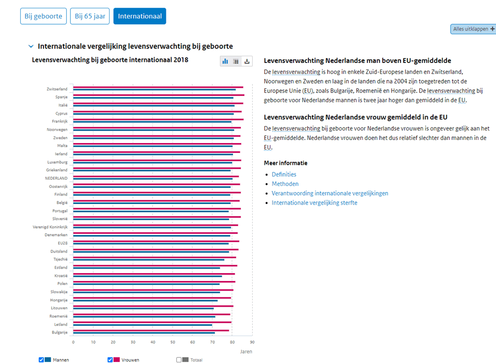Click the NEDERLAND label in the chart
Viewport: 496px width, 363px height.
(56, 178)
